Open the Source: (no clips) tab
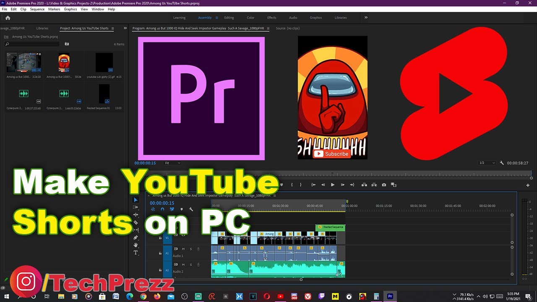537x302 pixels. [288, 29]
